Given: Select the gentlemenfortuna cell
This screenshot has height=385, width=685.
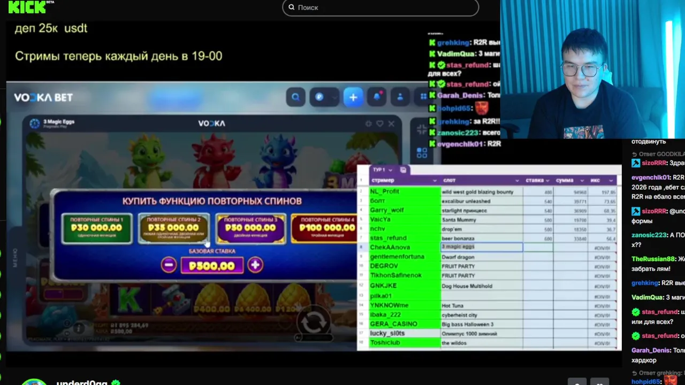Looking at the screenshot, I should (x=404, y=257).
